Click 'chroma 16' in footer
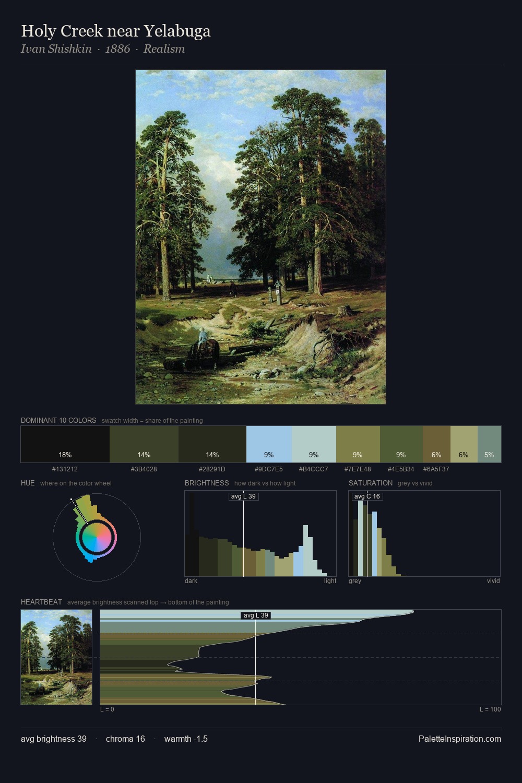 125,739
